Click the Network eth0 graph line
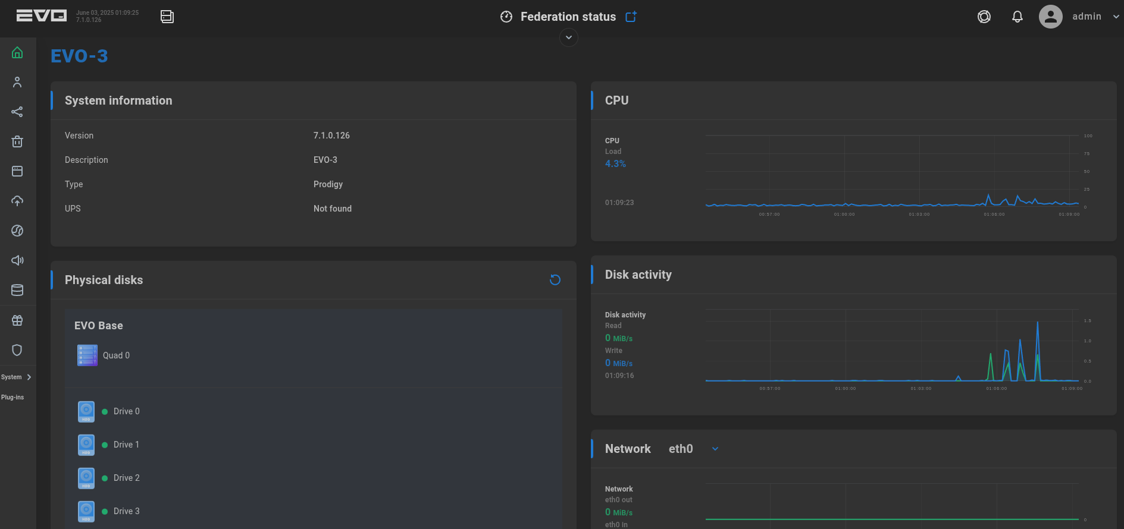The width and height of the screenshot is (1124, 529). [x=892, y=519]
